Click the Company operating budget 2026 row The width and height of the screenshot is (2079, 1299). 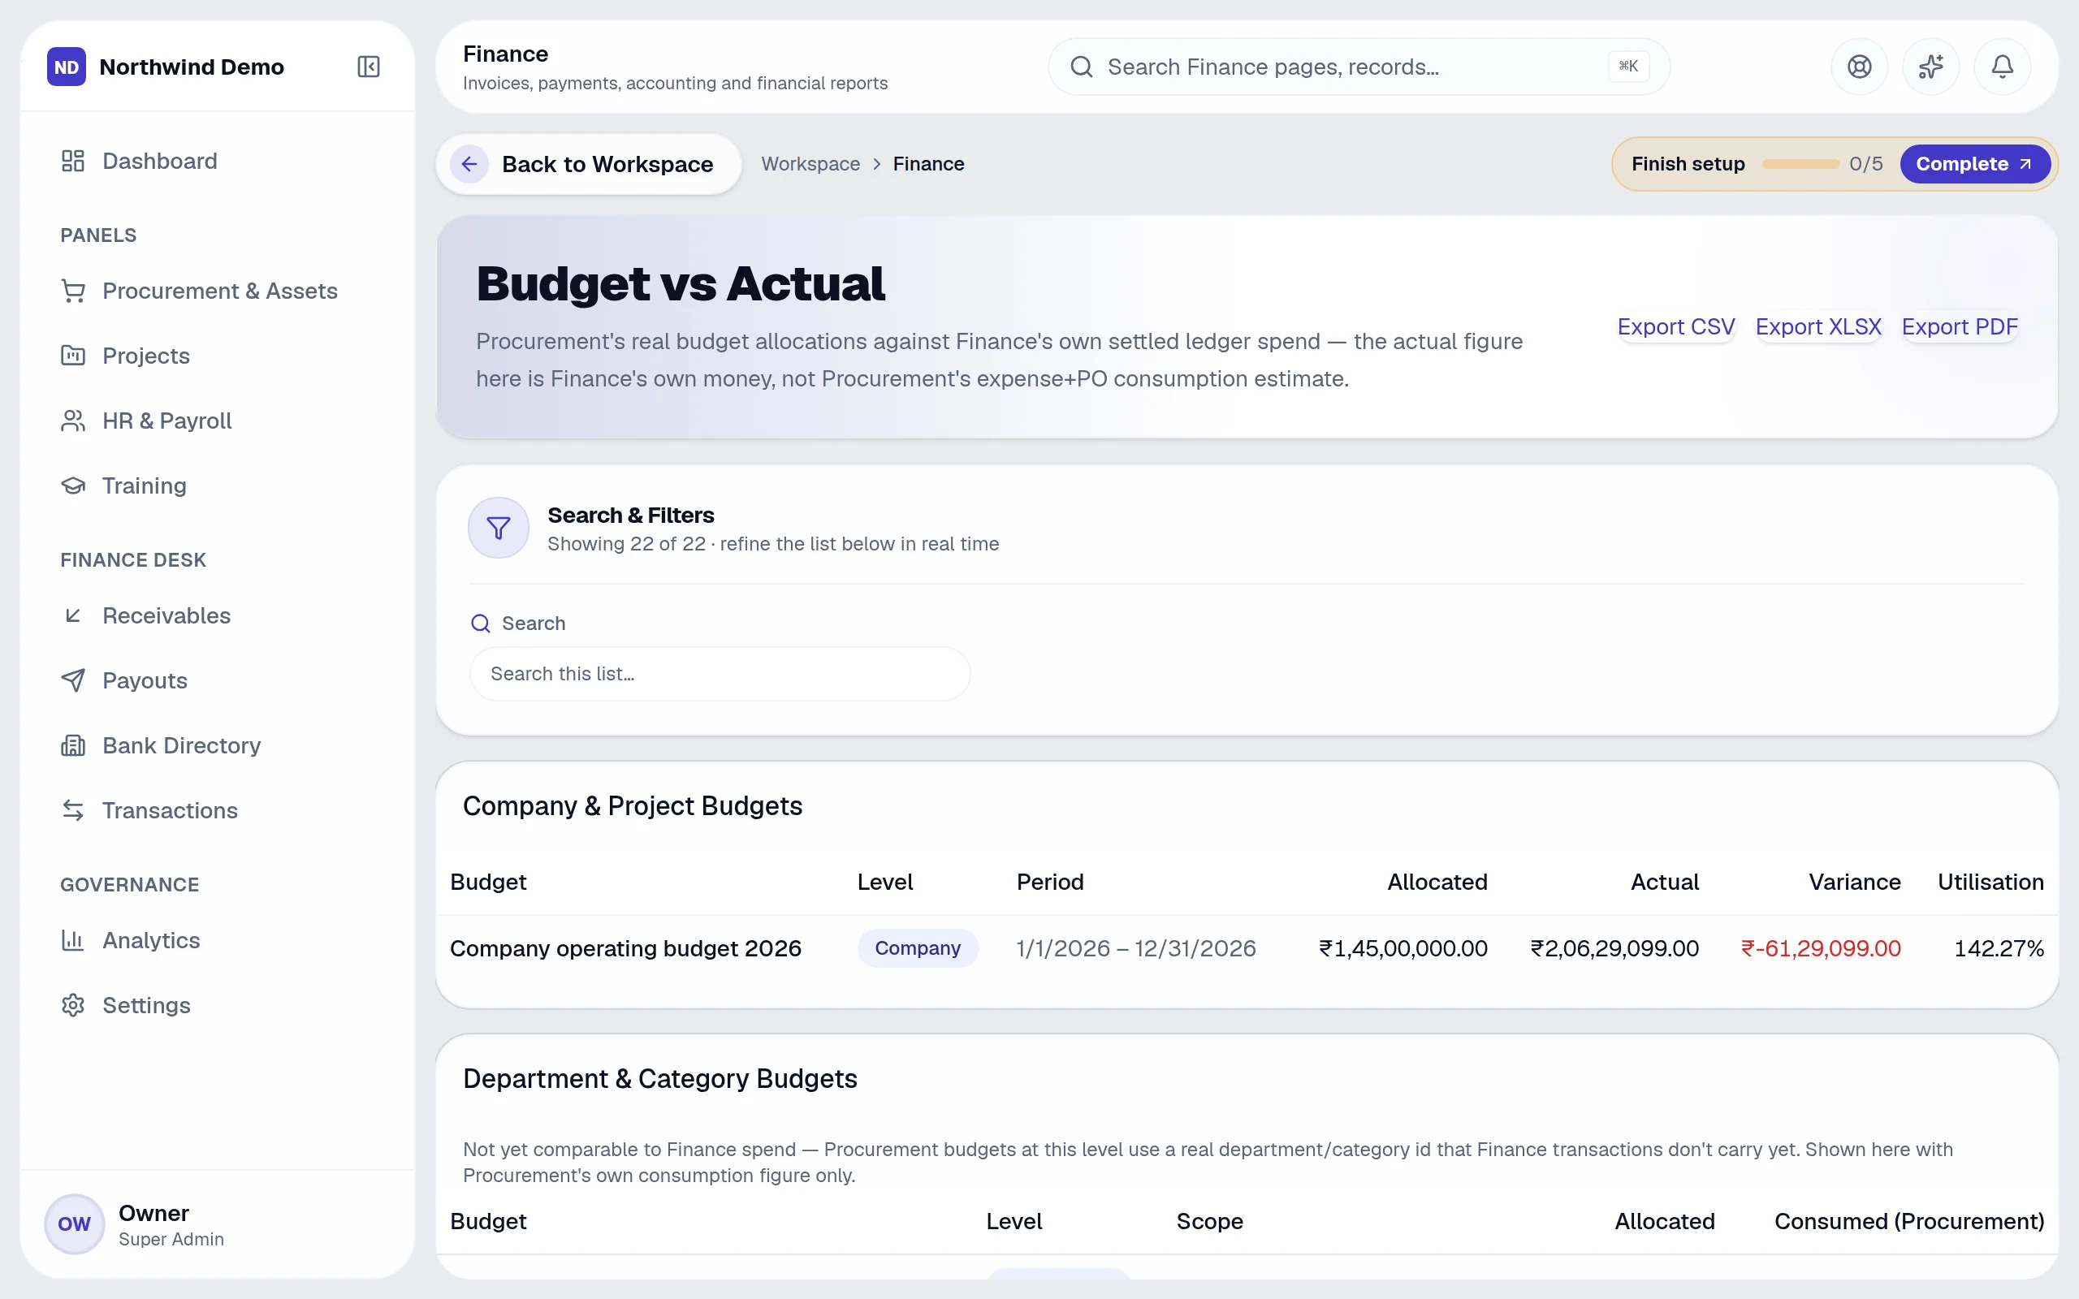pyautogui.click(x=1247, y=947)
